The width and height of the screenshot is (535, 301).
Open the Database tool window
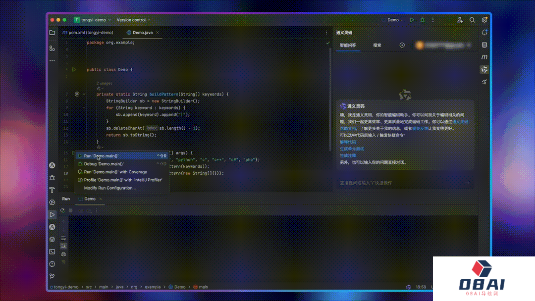[484, 45]
